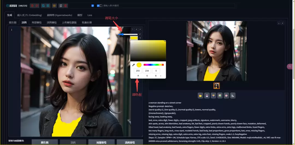Click the brush tool icon beside the slider
295x145 pixels.
click(140, 34)
